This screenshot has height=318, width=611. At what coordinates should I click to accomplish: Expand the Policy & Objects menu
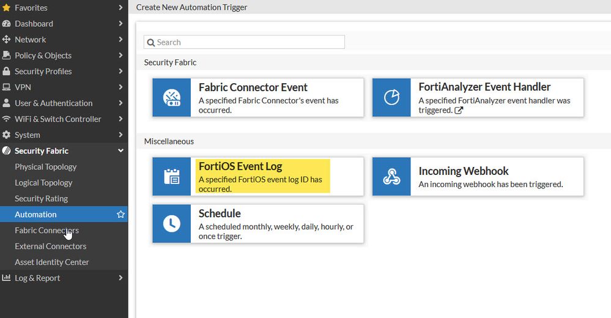point(120,56)
